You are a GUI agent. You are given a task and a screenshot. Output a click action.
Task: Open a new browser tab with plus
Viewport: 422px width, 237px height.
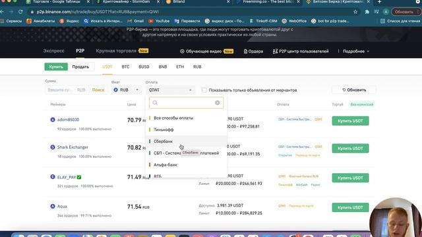[379, 2]
